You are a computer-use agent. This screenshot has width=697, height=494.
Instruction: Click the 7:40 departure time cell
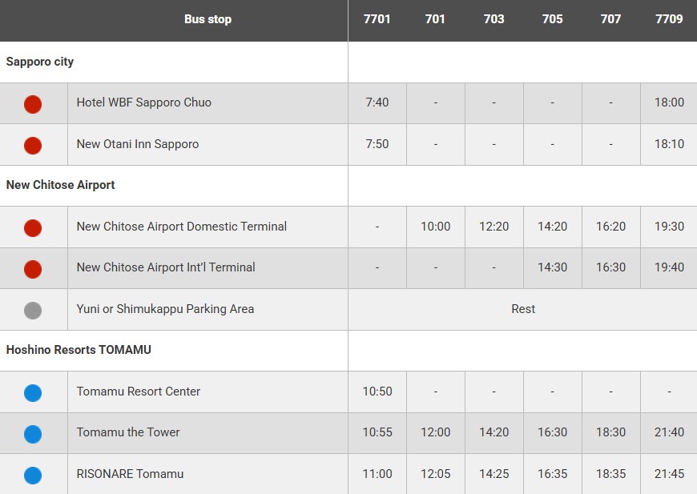tap(377, 102)
